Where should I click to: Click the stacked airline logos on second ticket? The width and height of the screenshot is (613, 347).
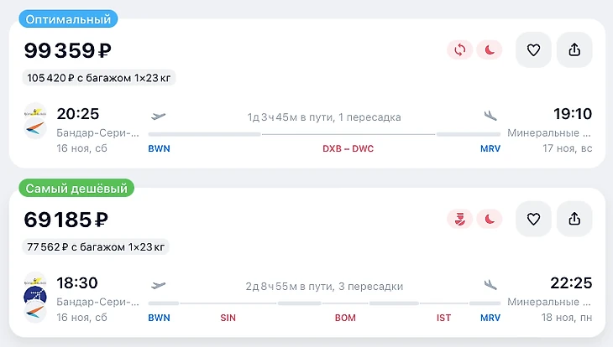click(x=35, y=298)
